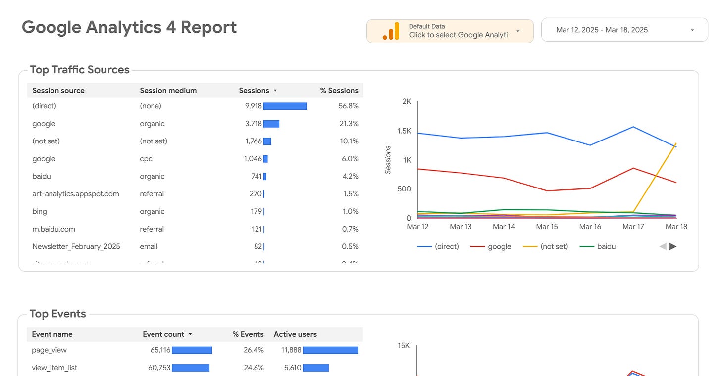Open the Event count sort dropdown
The image size is (721, 376).
coord(190,334)
